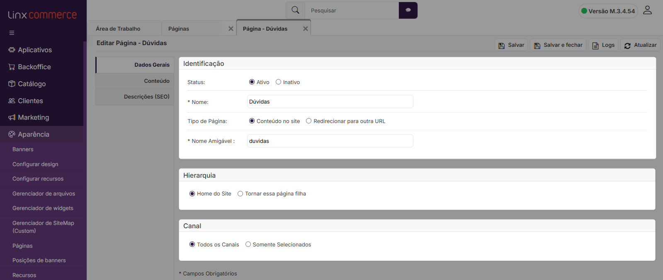
Task: Expand the Catálogo sidebar menu
Action: (41, 84)
